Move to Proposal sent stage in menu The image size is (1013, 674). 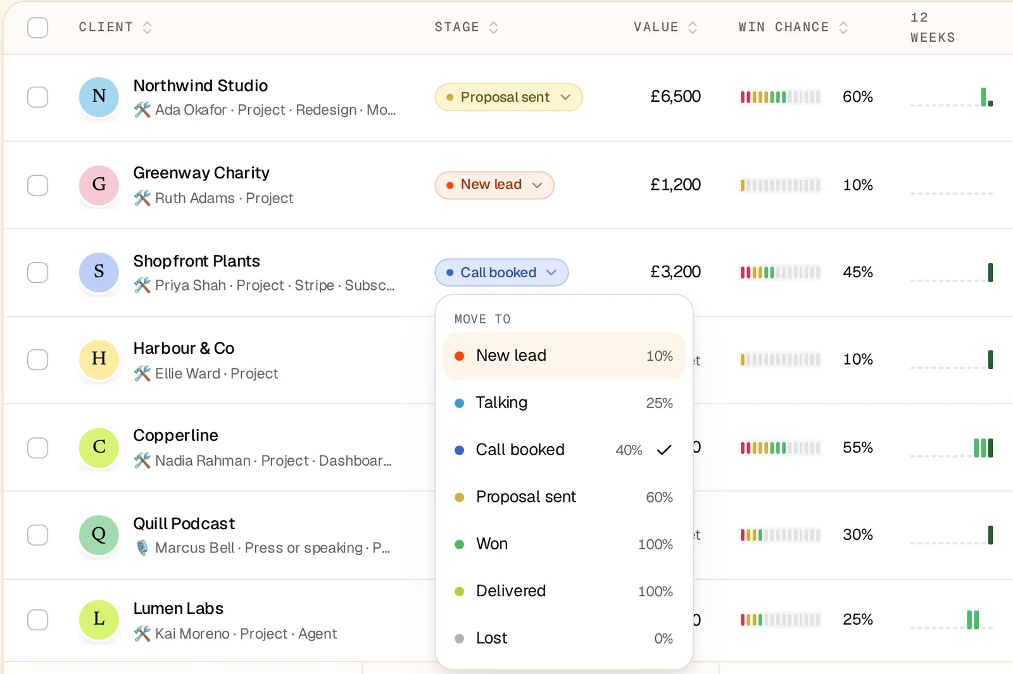click(x=564, y=497)
